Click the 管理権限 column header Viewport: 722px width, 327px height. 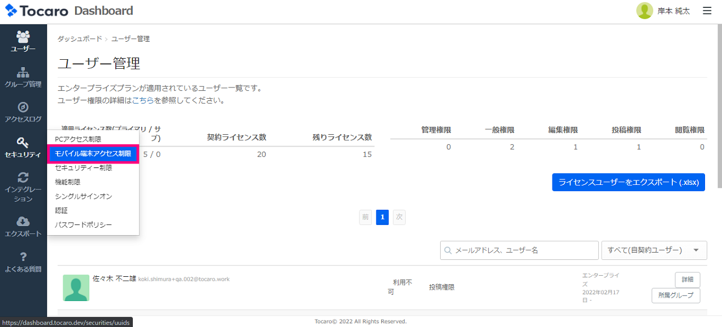point(436,130)
